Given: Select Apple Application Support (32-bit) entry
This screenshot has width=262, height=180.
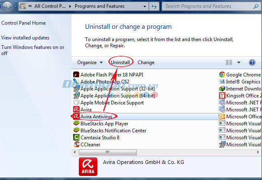Looking at the screenshot, I should coord(118,89).
